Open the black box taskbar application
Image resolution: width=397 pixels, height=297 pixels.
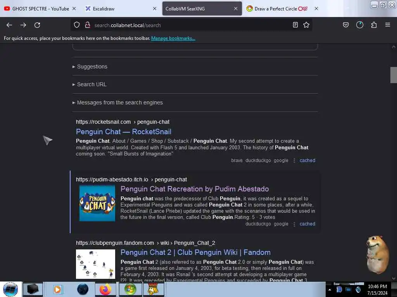click(x=33, y=289)
